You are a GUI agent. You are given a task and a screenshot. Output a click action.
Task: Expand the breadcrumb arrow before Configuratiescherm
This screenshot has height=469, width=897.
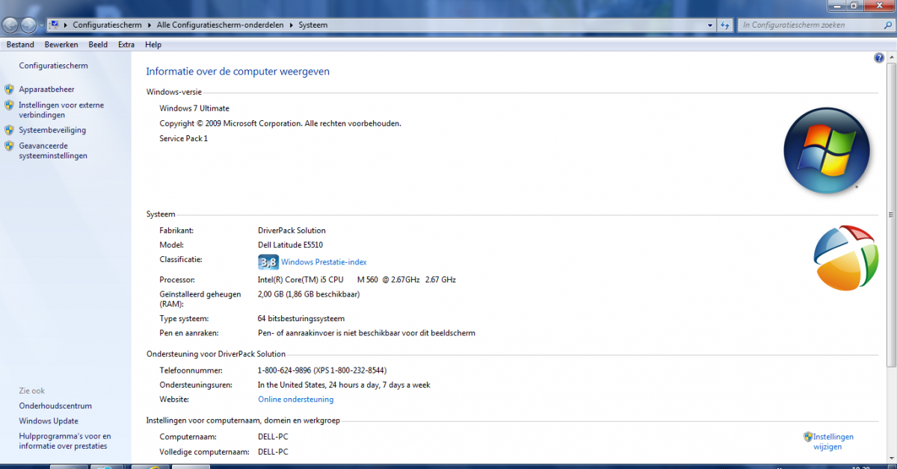point(66,25)
